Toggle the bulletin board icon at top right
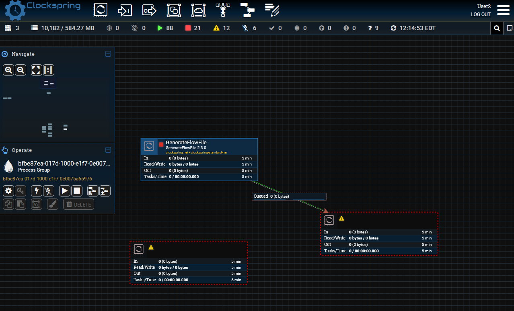514x311 pixels. tap(509, 28)
